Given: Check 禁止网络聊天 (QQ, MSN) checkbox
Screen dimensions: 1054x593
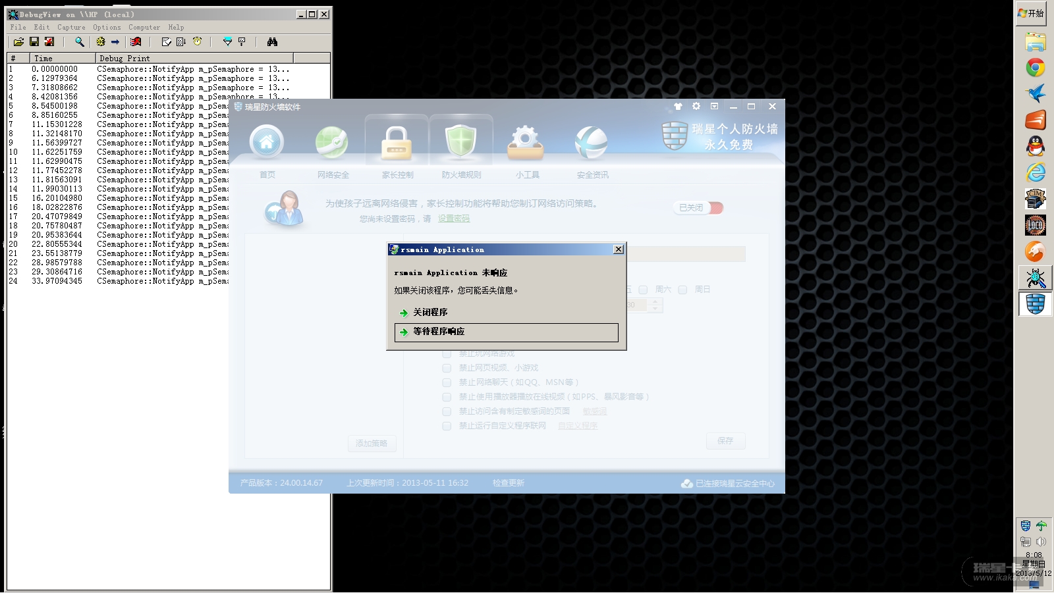Looking at the screenshot, I should [447, 382].
